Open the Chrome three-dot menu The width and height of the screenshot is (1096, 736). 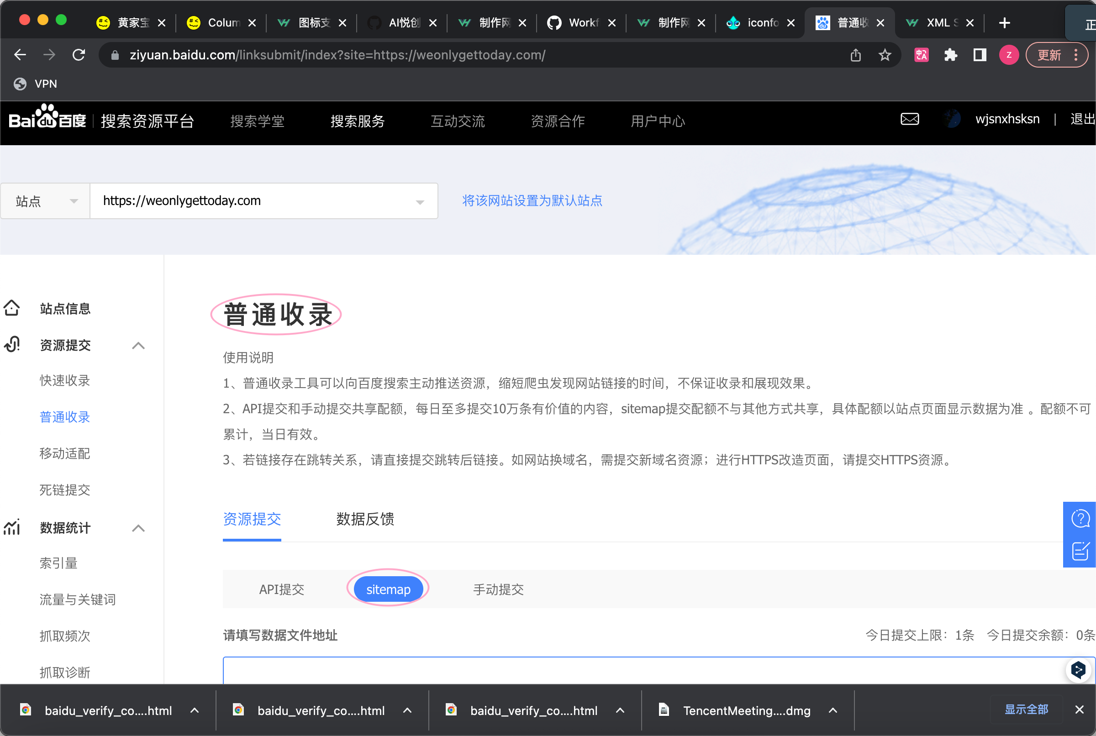pos(1076,55)
